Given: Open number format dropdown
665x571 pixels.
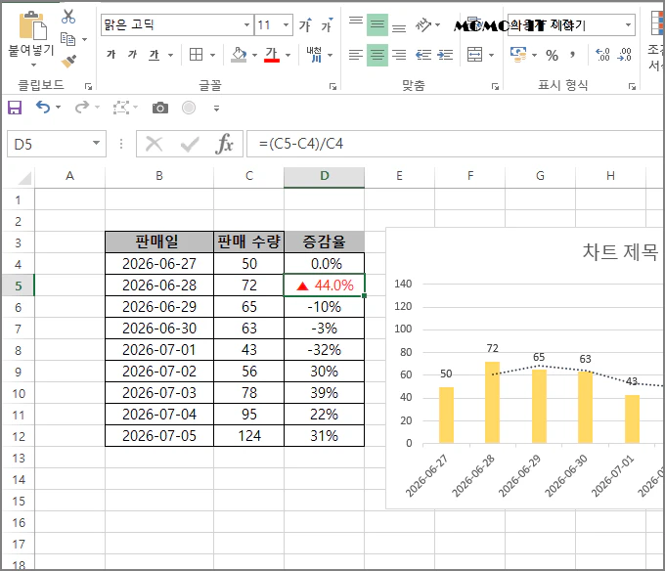Looking at the screenshot, I should (628, 25).
